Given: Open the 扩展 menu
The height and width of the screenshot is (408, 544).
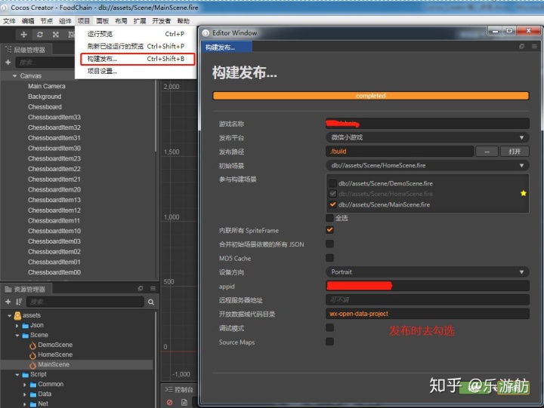Looking at the screenshot, I should (x=140, y=21).
